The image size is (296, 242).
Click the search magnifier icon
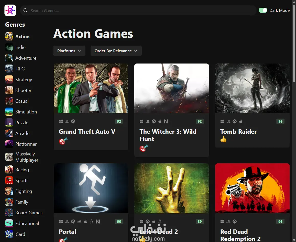coord(25,10)
